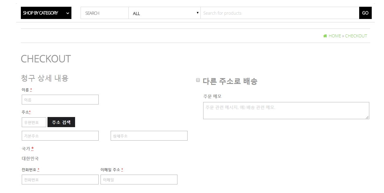Click the 이메일 email input field
This screenshot has width=384, height=193.
tap(139, 180)
